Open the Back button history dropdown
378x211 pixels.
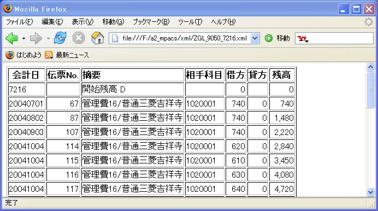pyautogui.click(x=23, y=38)
